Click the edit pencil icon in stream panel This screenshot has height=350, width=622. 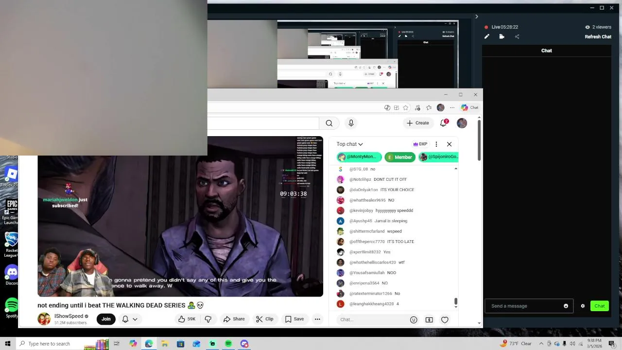[x=487, y=36]
